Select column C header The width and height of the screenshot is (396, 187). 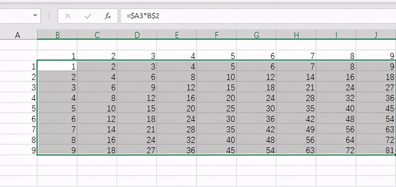point(97,35)
